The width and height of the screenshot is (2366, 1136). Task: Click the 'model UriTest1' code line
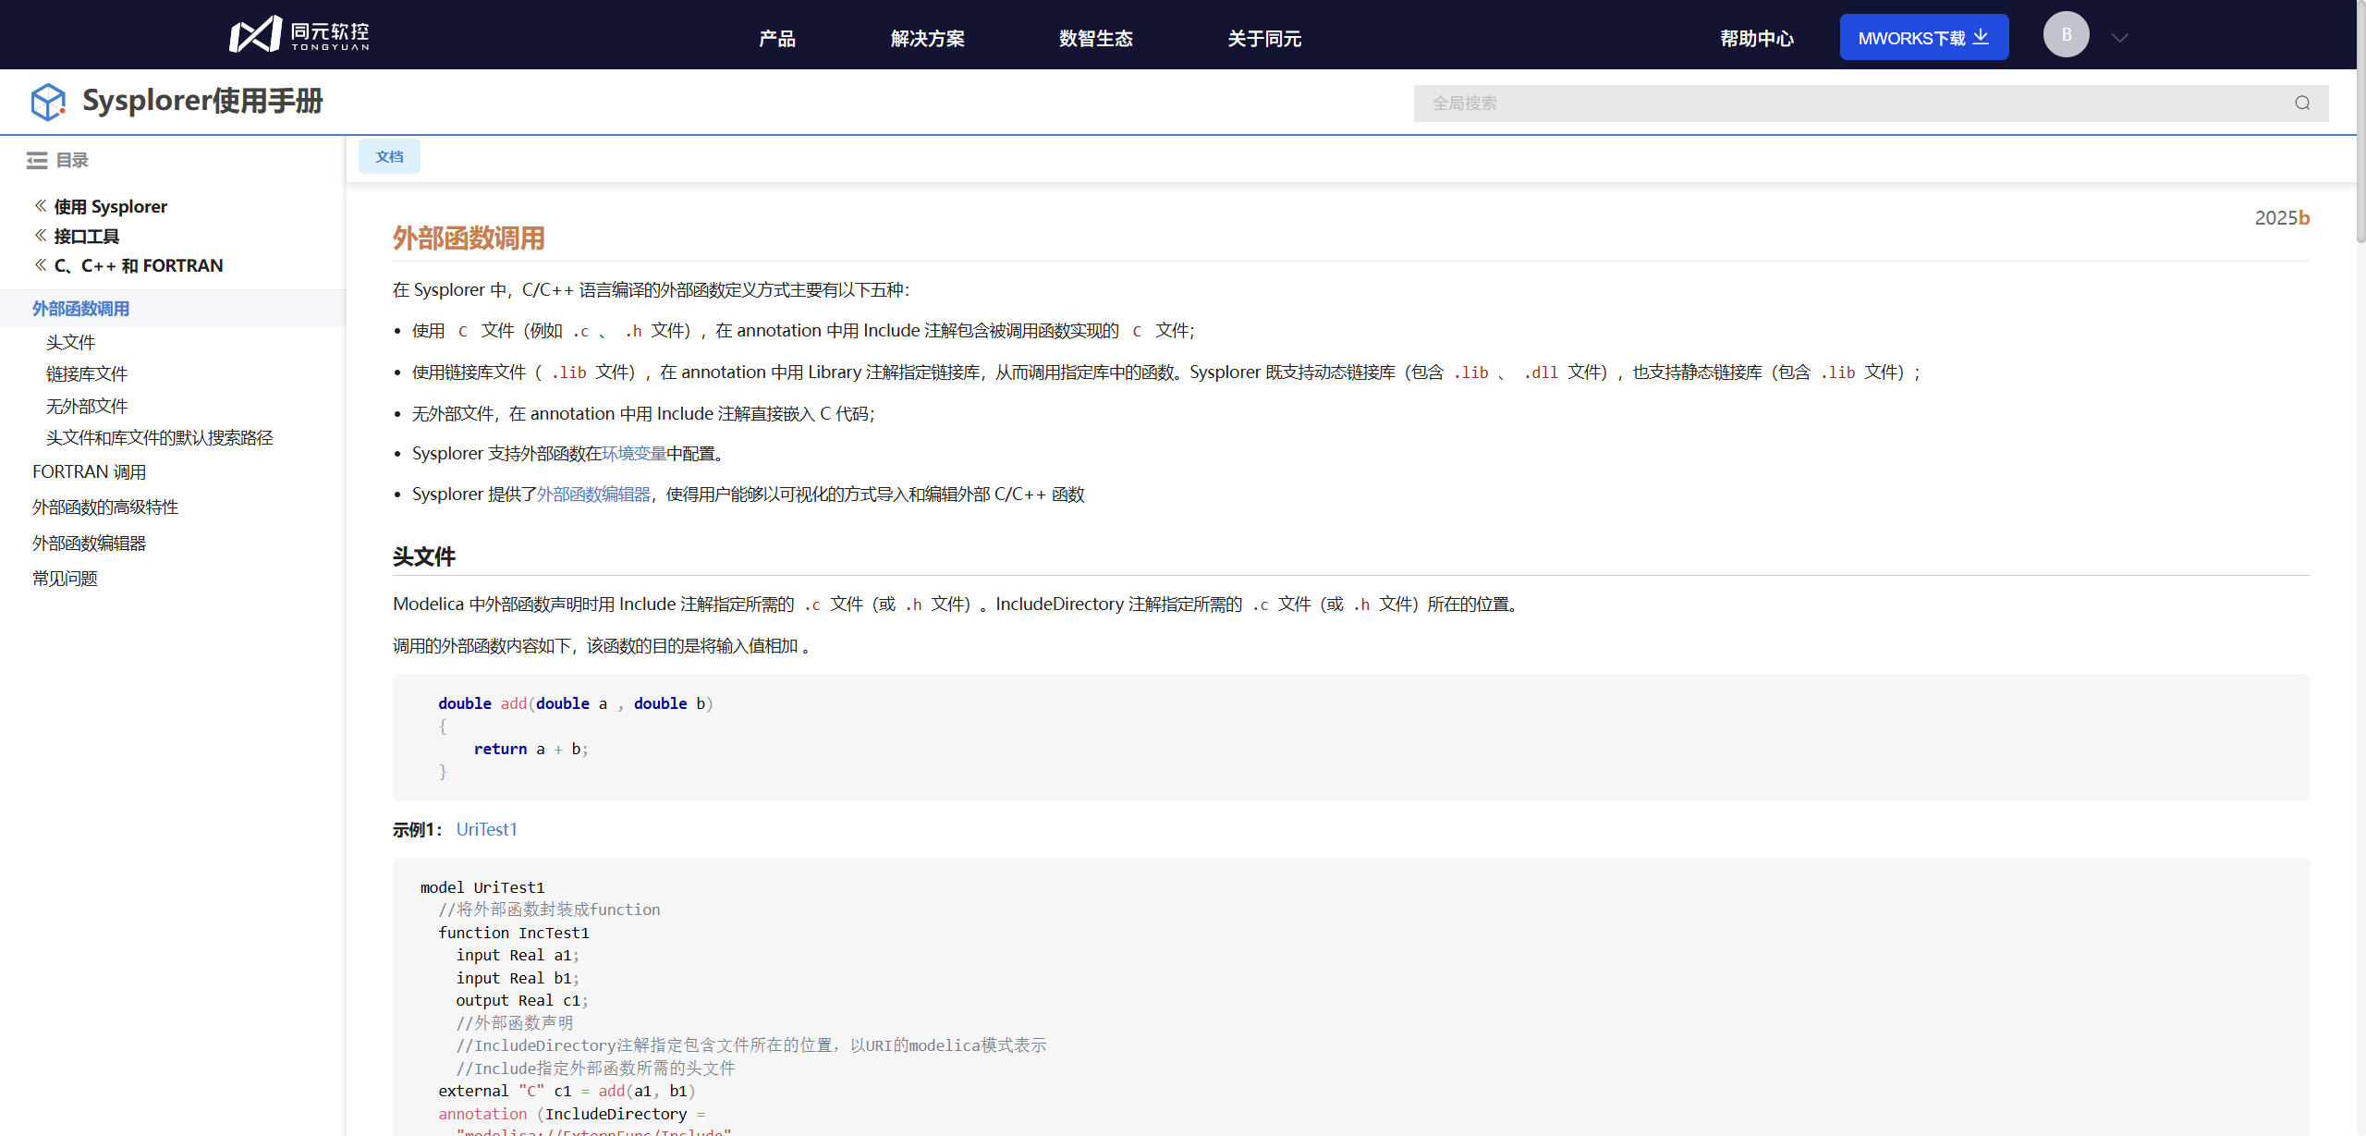(x=482, y=887)
